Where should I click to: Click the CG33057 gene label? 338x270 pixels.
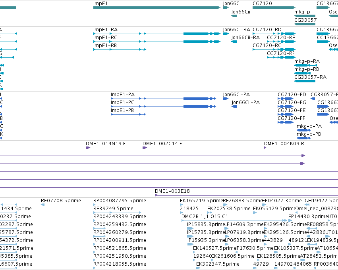tap(305, 20)
